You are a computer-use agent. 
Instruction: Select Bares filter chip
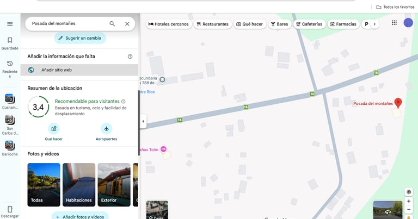point(280,24)
